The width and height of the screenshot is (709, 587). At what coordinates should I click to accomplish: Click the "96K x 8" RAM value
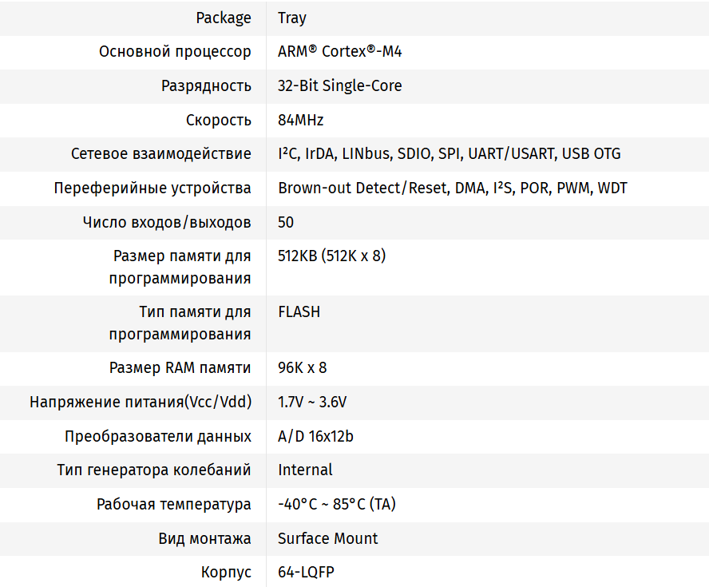pyautogui.click(x=303, y=368)
